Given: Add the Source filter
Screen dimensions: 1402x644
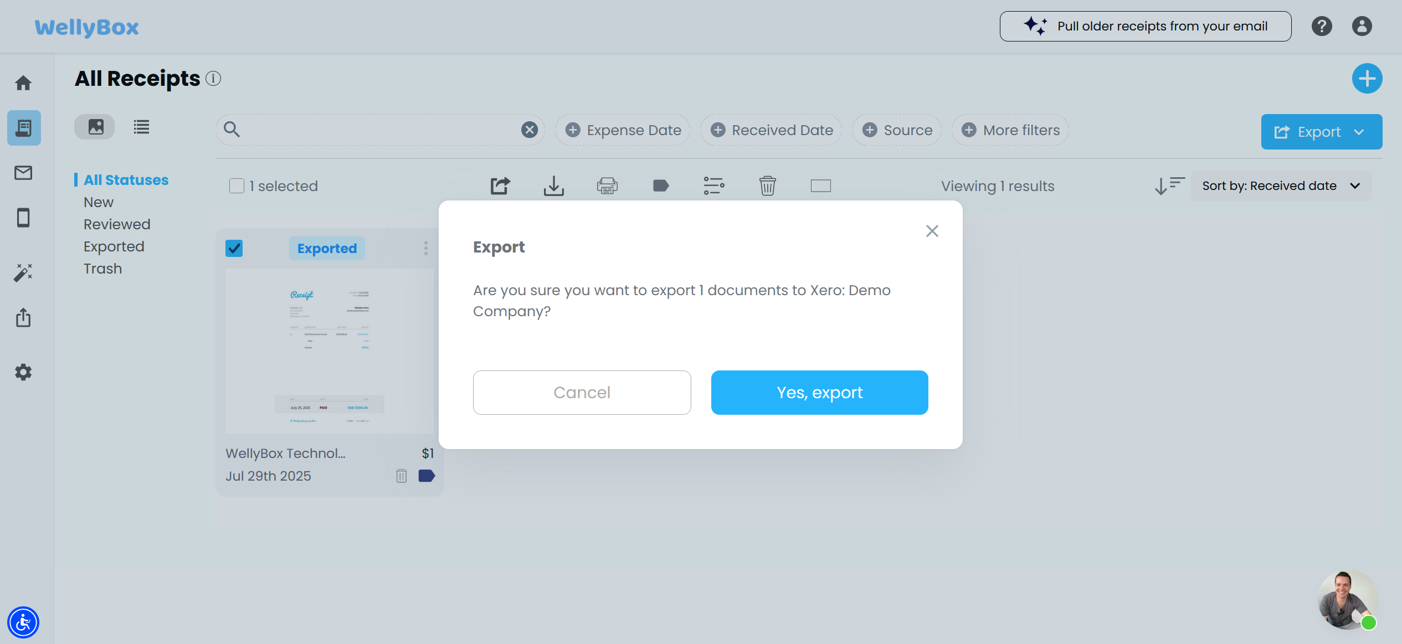Looking at the screenshot, I should (897, 130).
